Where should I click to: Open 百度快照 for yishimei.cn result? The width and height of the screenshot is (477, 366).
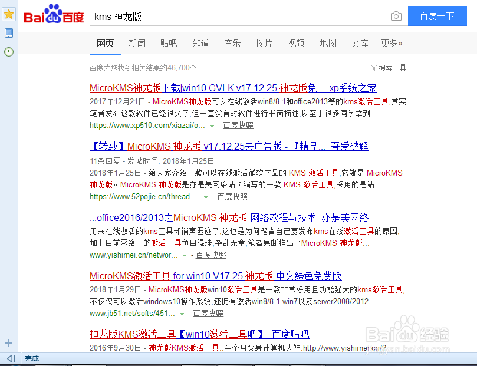(211, 255)
